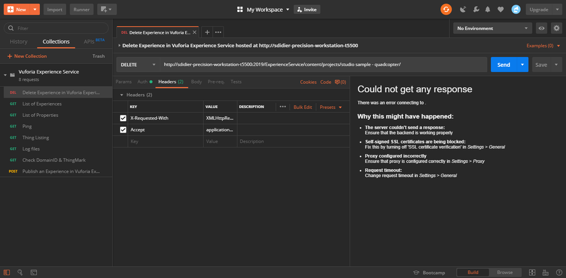Click the blue Send button
Image resolution: width=566 pixels, height=278 pixels.
click(503, 65)
